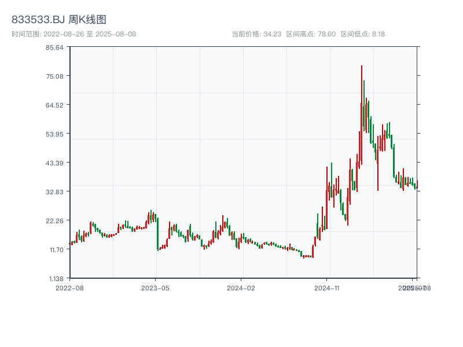Click the y-axis label 43.39
463x347 pixels.
click(54, 163)
